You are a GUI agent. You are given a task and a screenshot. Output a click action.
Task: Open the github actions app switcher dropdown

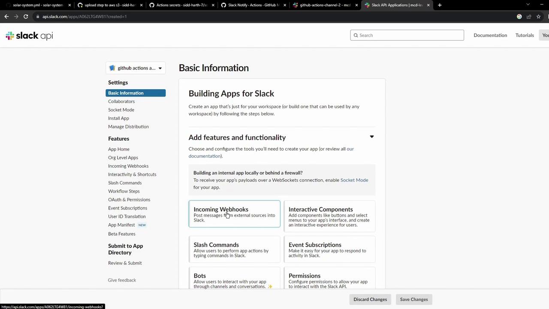tap(136, 68)
